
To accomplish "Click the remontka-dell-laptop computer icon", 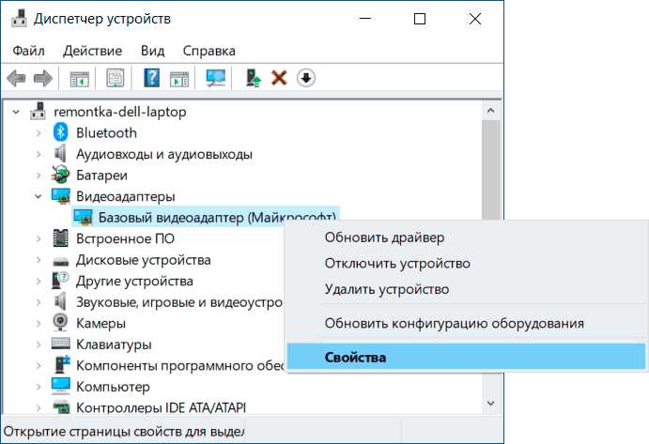I will [x=39, y=112].
